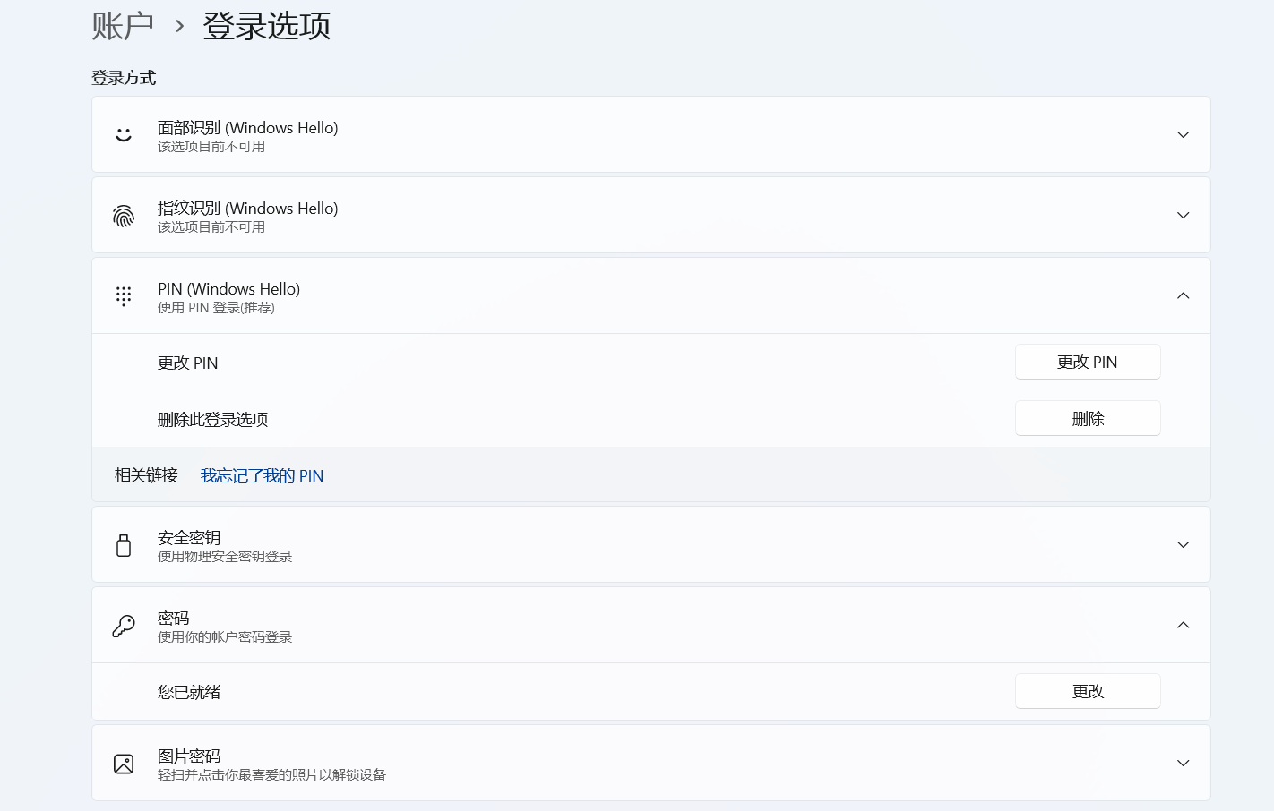Click the 删除此登录选项 label
The height and width of the screenshot is (811, 1274).
pyautogui.click(x=212, y=420)
